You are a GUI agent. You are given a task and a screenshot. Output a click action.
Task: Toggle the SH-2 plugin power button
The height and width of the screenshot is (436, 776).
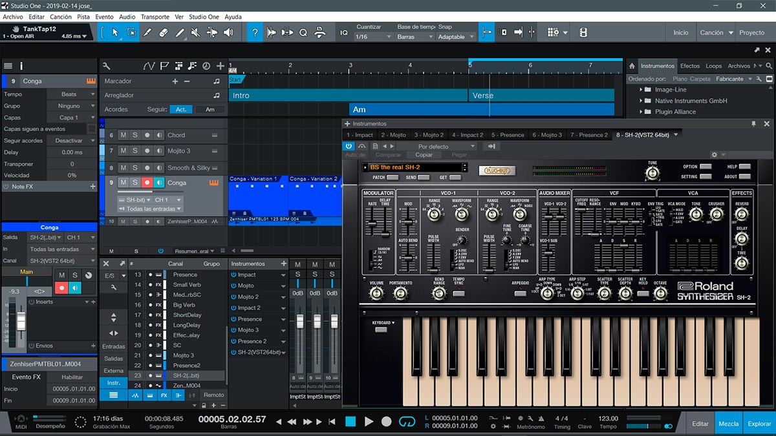[x=349, y=146]
